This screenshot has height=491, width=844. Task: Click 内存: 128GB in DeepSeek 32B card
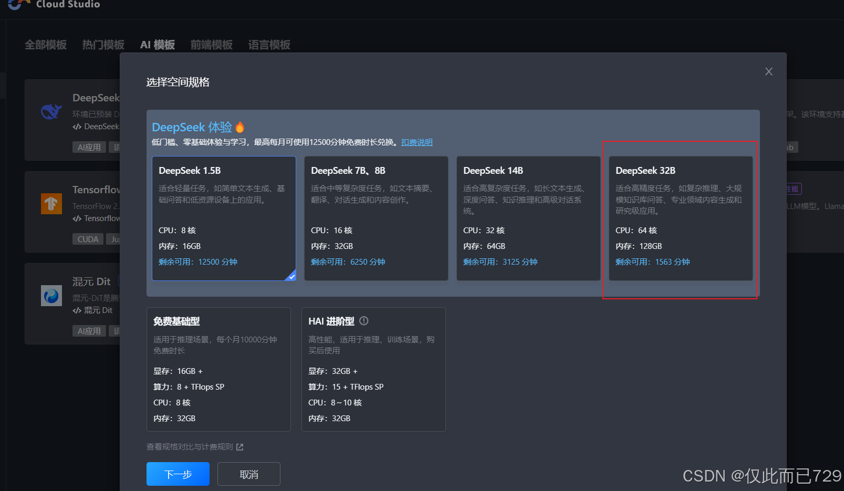pos(639,246)
